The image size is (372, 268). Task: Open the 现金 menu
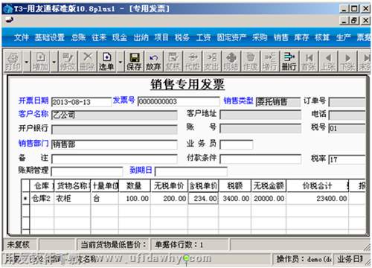point(120,37)
